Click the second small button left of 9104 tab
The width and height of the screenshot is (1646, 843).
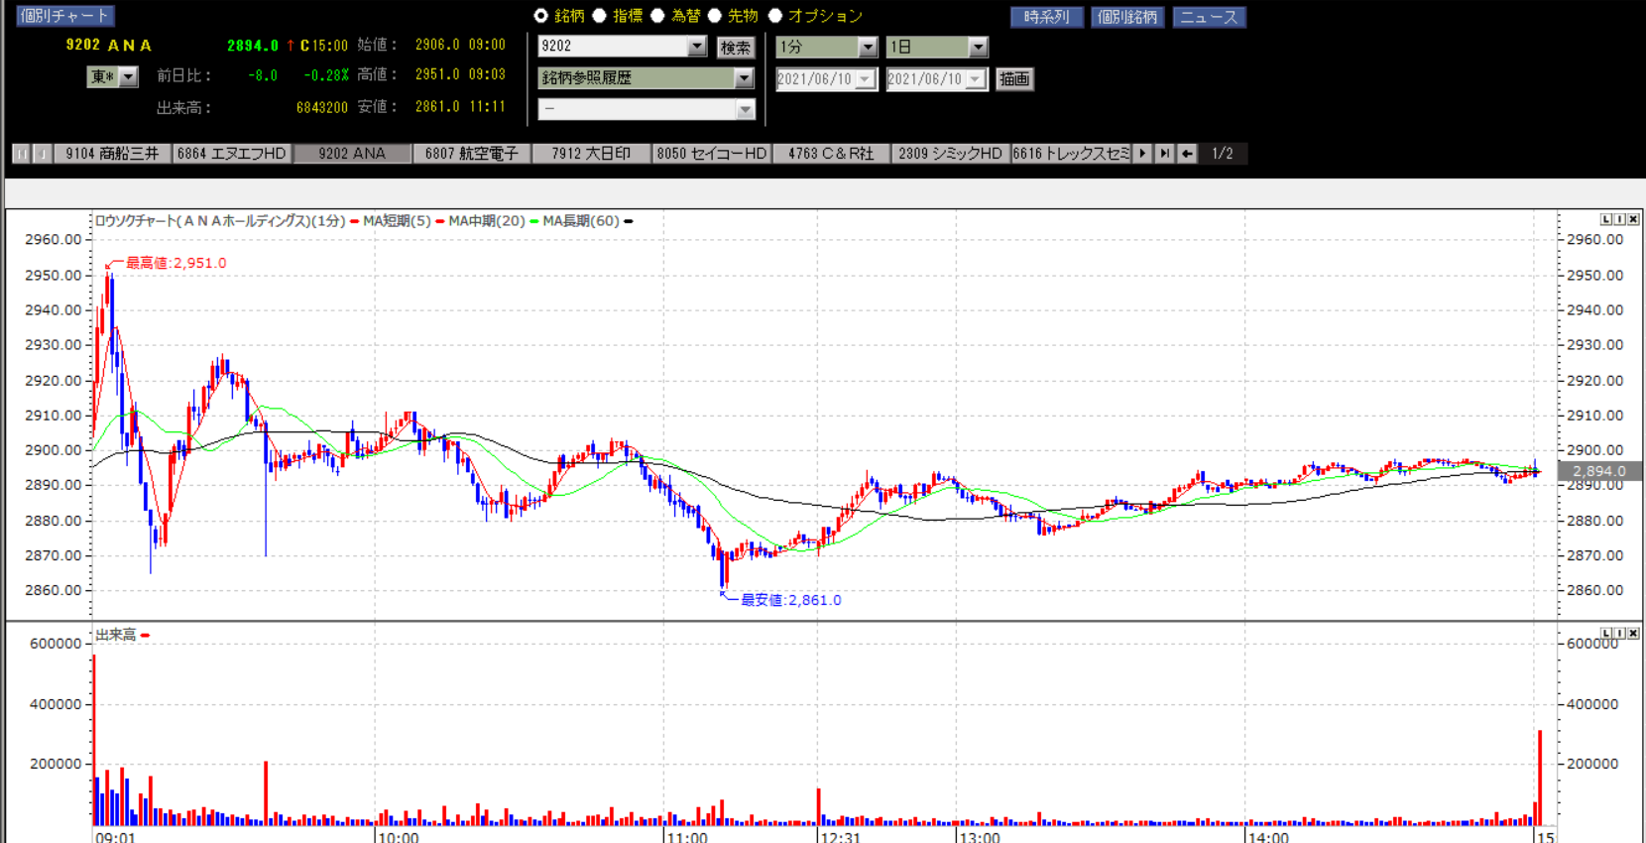click(43, 154)
